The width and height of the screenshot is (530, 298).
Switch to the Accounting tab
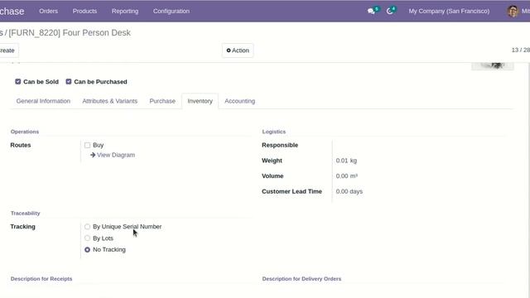pos(239,101)
